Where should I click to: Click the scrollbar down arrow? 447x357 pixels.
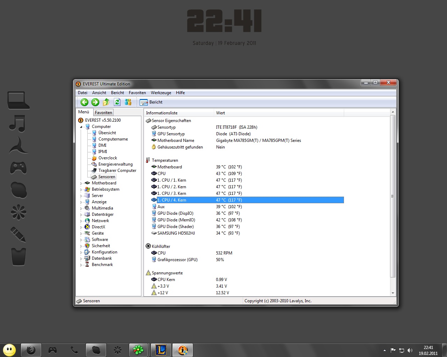(x=393, y=293)
